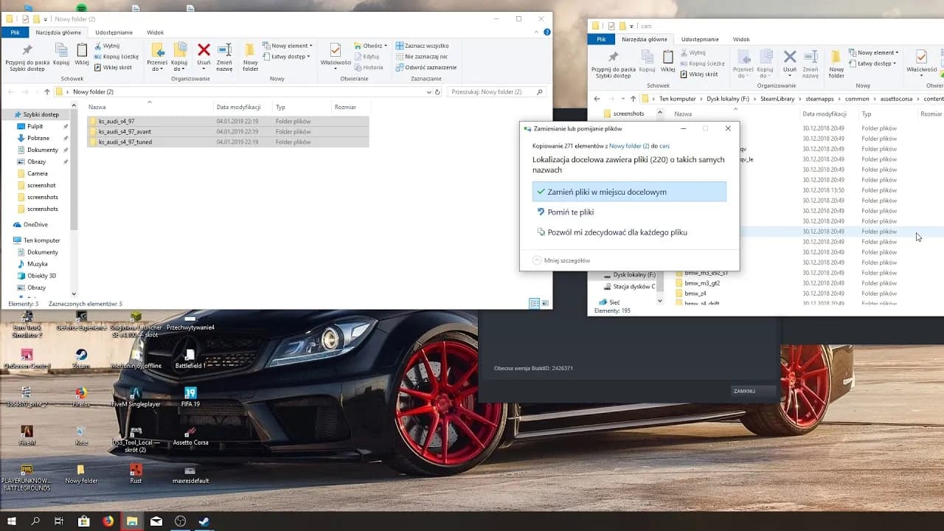Click the Przypnij do paska Szybki dostęp icon

26,54
